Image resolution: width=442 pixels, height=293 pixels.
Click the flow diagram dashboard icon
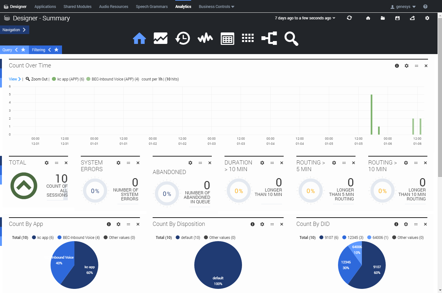[x=269, y=38]
